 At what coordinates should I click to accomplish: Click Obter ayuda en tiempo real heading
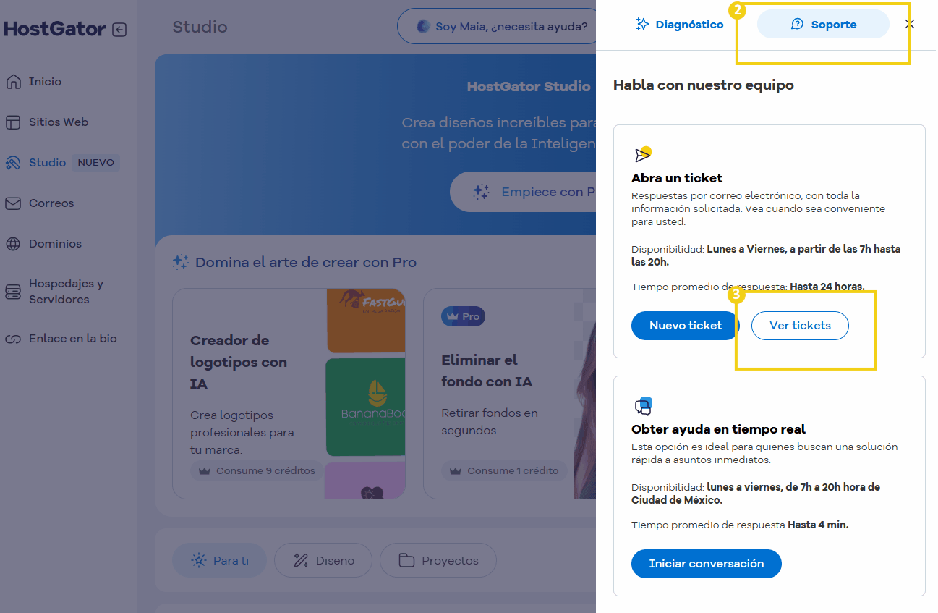click(x=718, y=429)
